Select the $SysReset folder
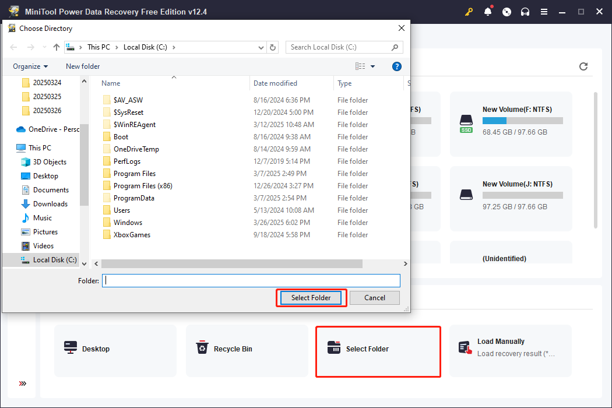This screenshot has height=408, width=612. [128, 112]
